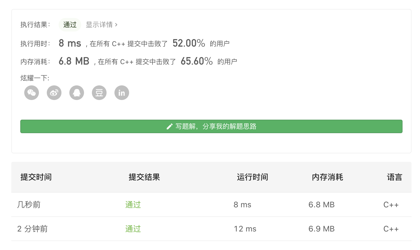Share result via QQ penguin icon
The height and width of the screenshot is (250, 420).
pyautogui.click(x=77, y=93)
